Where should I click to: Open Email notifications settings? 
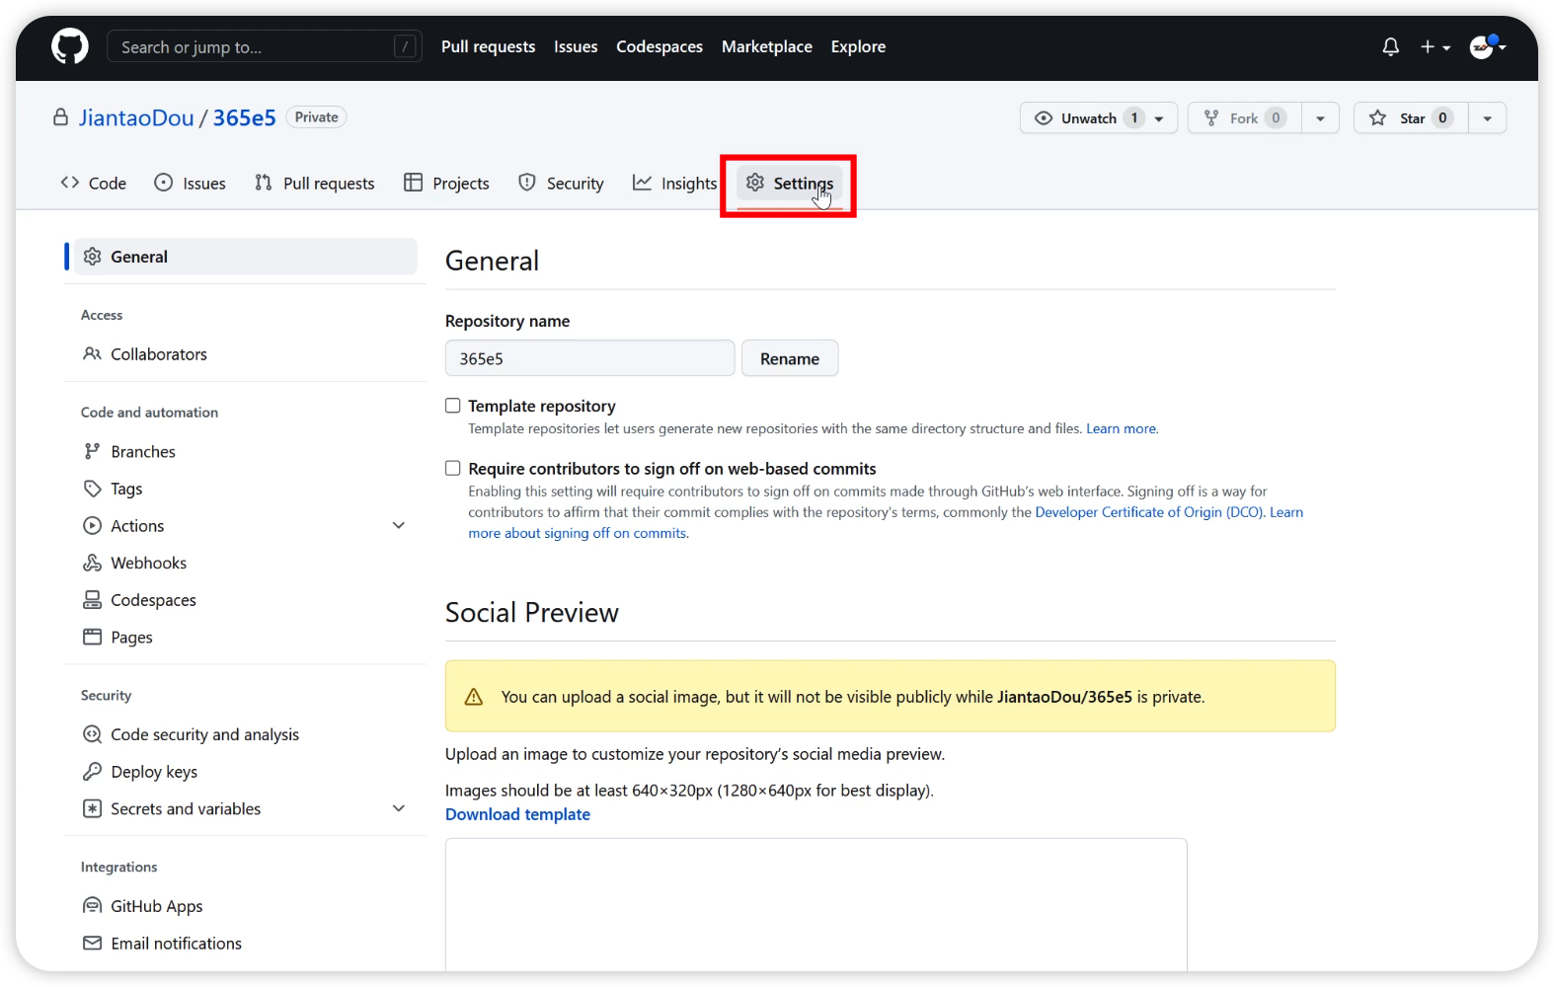pos(245,944)
